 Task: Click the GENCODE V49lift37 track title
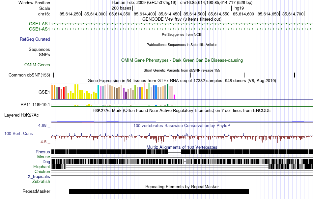click(x=182, y=19)
